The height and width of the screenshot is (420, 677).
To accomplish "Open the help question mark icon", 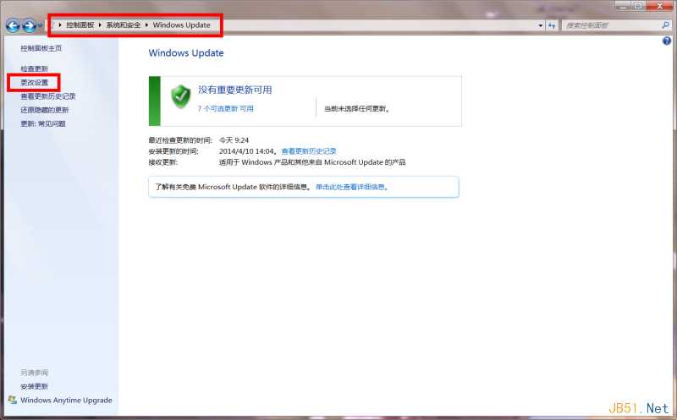I will 667,41.
